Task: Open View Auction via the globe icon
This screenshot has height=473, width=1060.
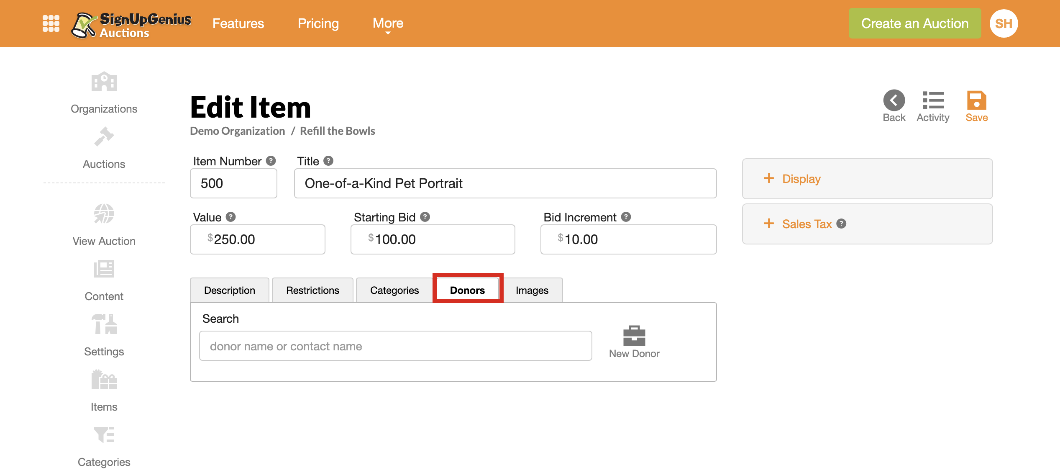Action: pos(103,214)
